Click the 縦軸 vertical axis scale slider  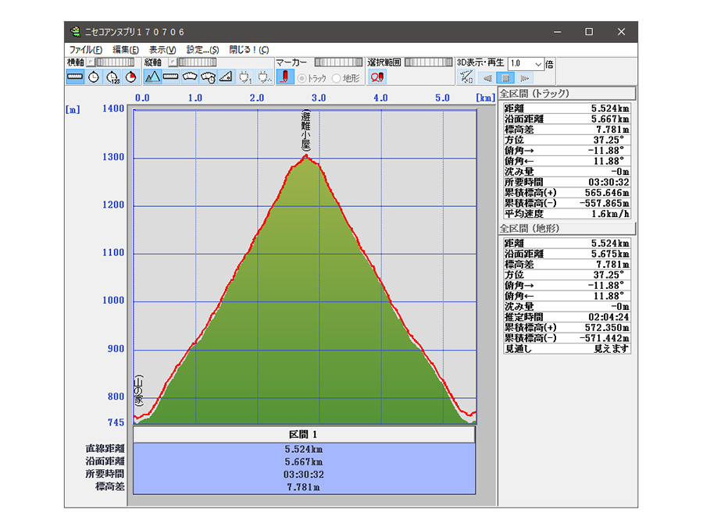(196, 62)
